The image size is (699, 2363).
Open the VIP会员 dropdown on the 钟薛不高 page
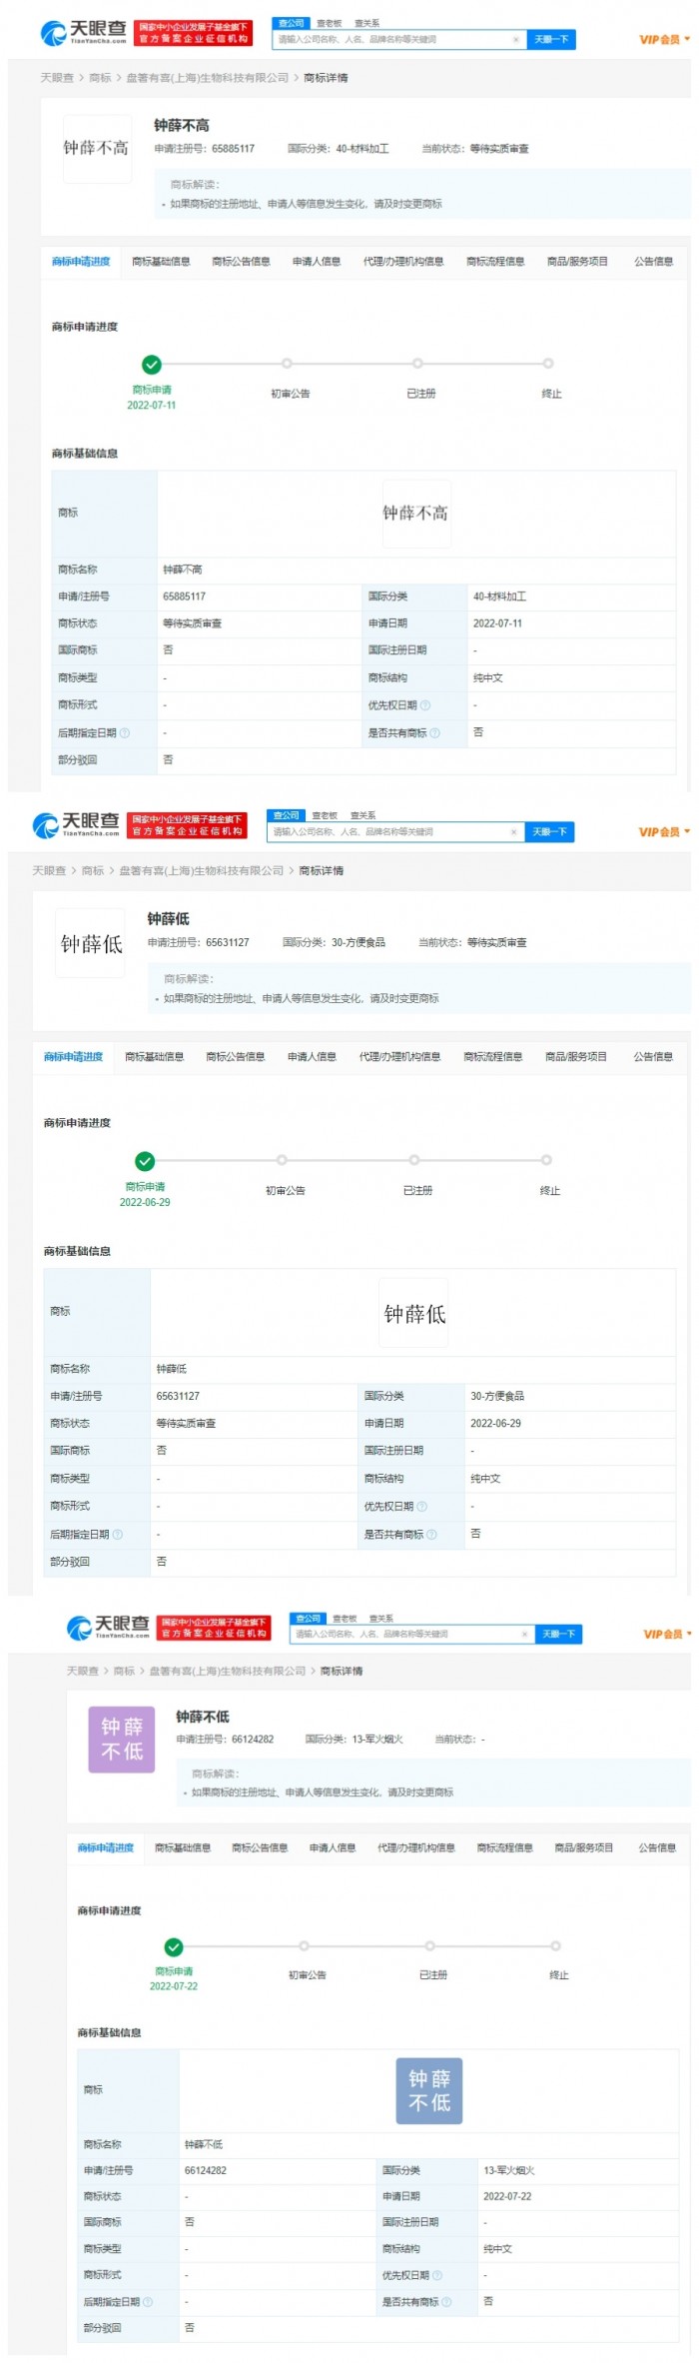pos(664,40)
